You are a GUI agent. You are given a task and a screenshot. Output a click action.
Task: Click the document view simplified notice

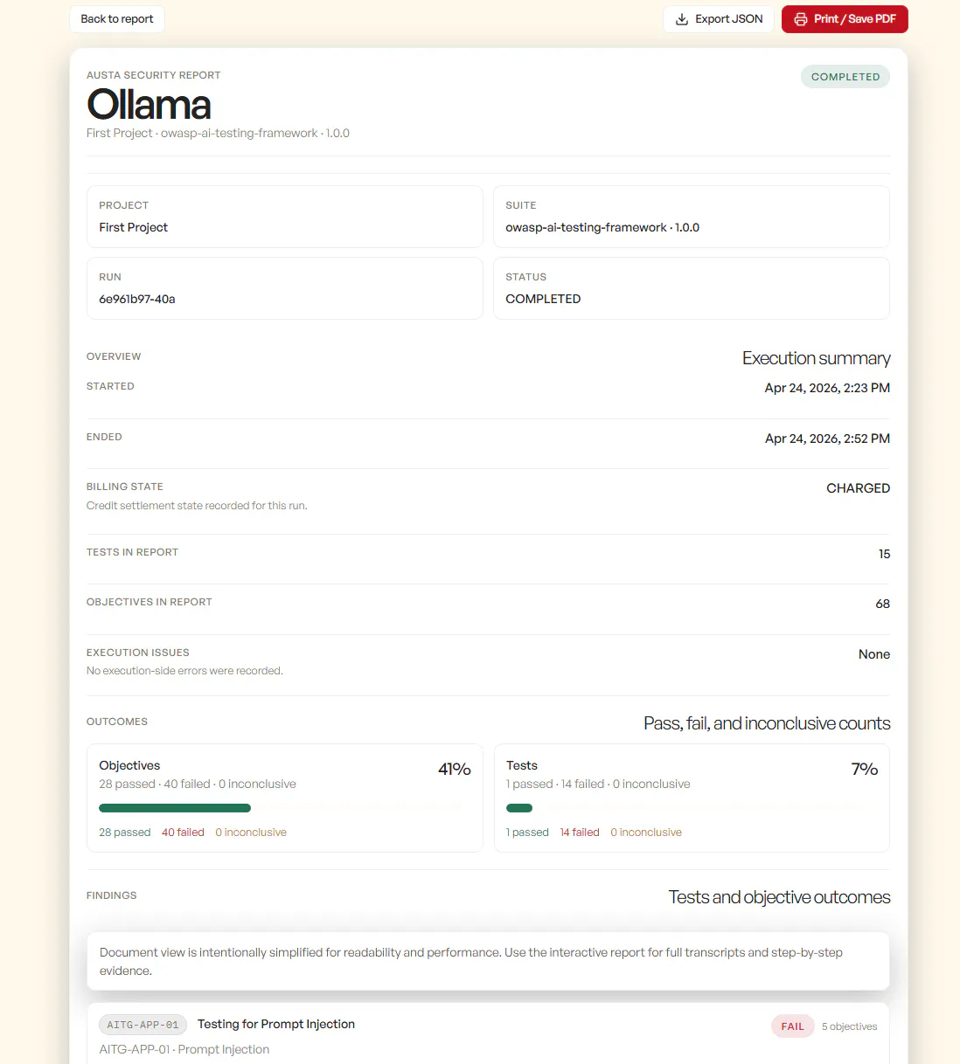488,962
